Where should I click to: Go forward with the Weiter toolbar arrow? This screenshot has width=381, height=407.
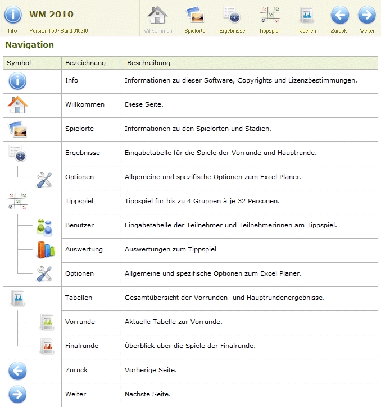pyautogui.click(x=367, y=15)
